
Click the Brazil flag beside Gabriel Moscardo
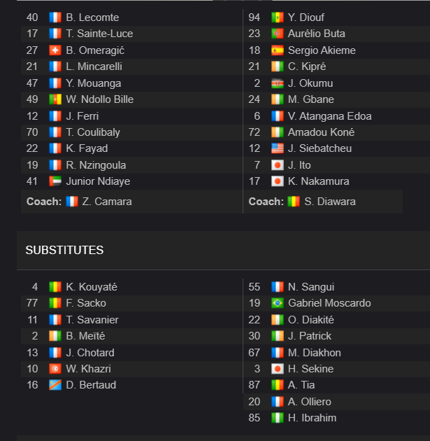click(x=277, y=303)
